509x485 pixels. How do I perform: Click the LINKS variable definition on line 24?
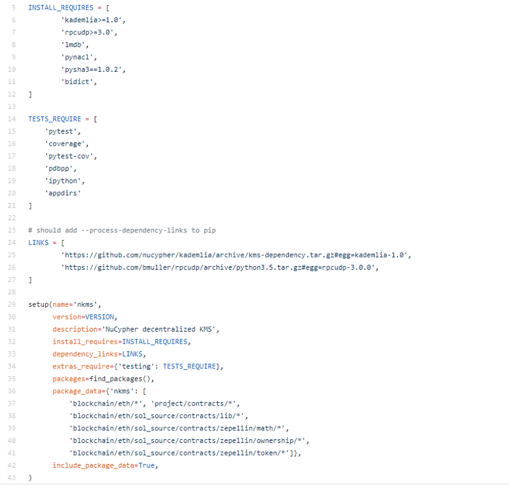pyautogui.click(x=38, y=243)
